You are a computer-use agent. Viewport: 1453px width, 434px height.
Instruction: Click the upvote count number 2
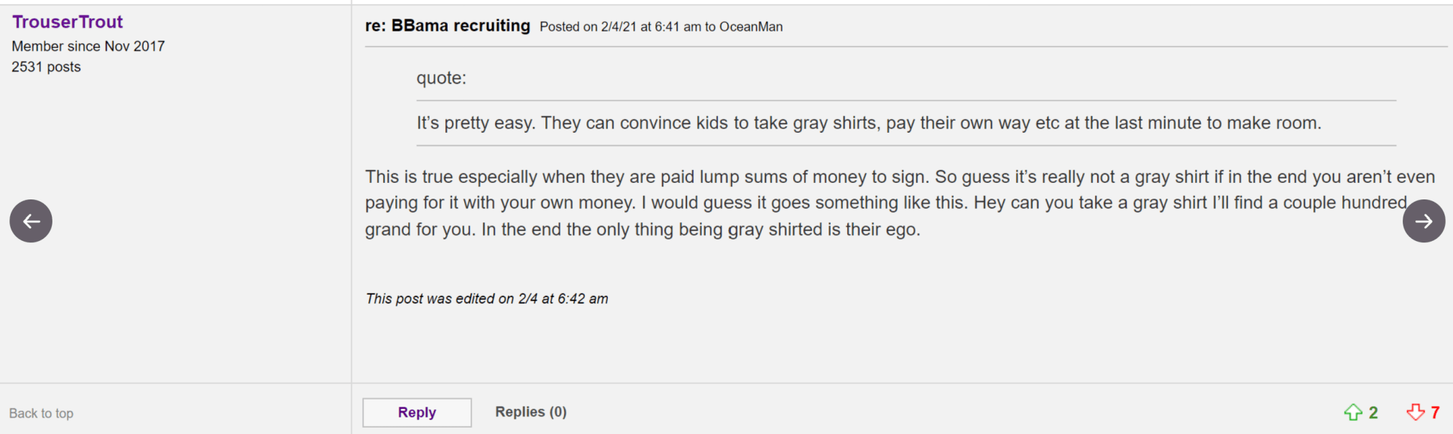coord(1373,412)
